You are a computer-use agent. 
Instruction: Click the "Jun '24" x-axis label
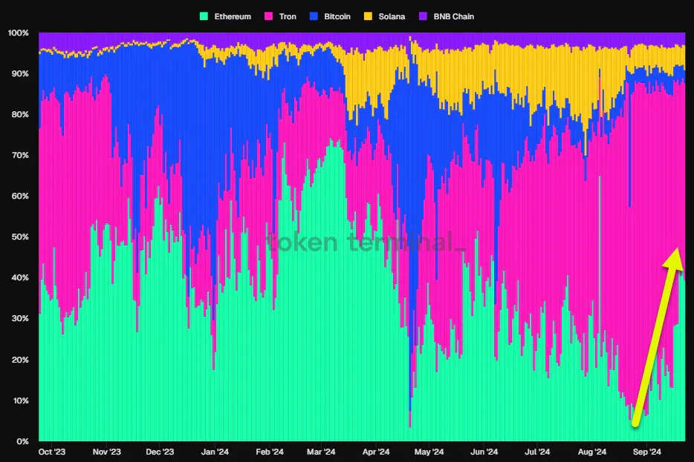[484, 452]
